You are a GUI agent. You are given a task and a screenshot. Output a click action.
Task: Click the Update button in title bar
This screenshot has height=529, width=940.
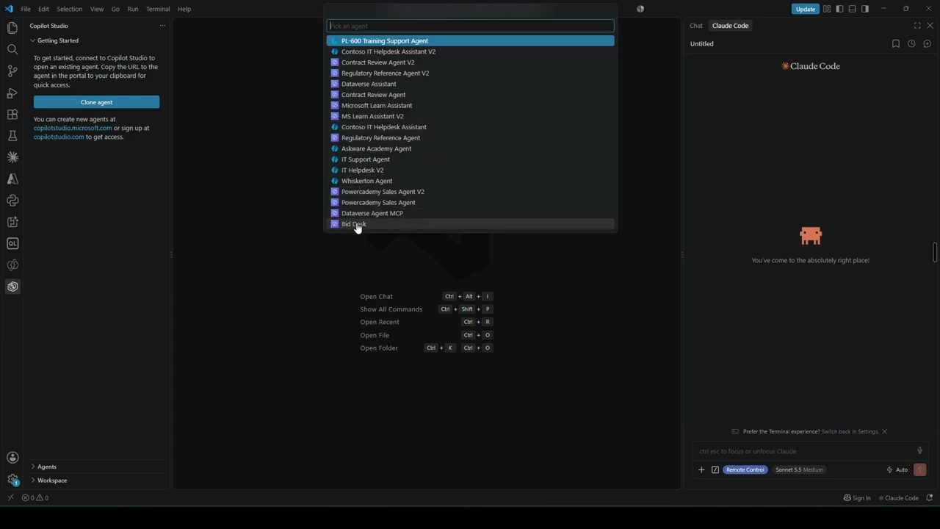pyautogui.click(x=806, y=9)
